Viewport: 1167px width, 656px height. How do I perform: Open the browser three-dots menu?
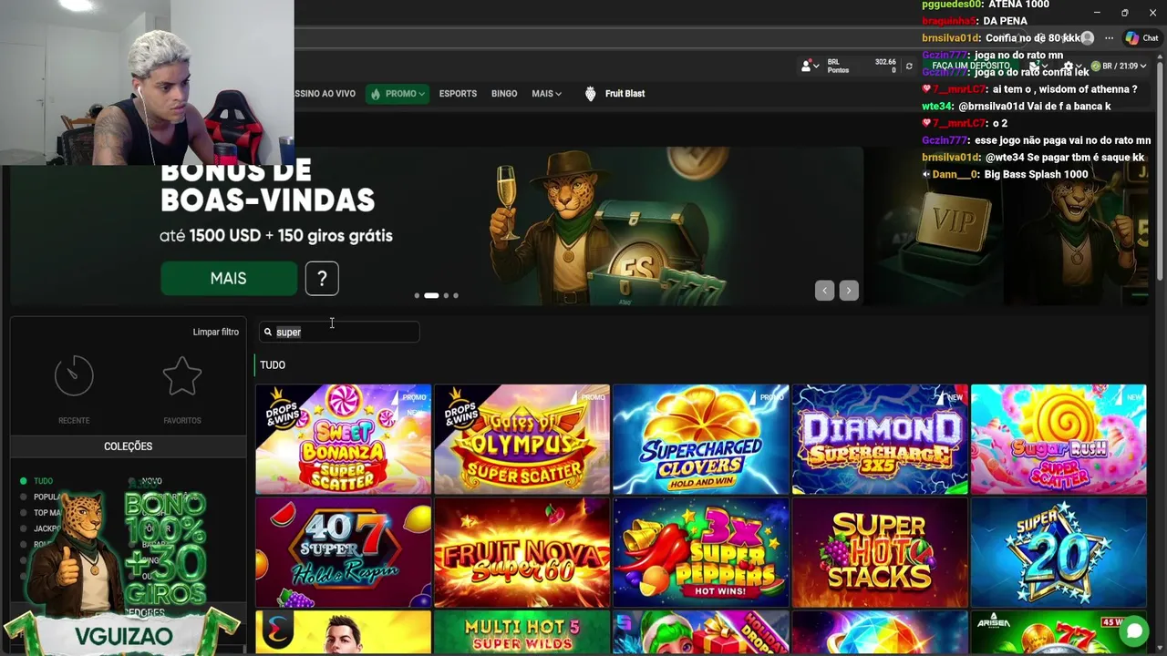point(1109,38)
